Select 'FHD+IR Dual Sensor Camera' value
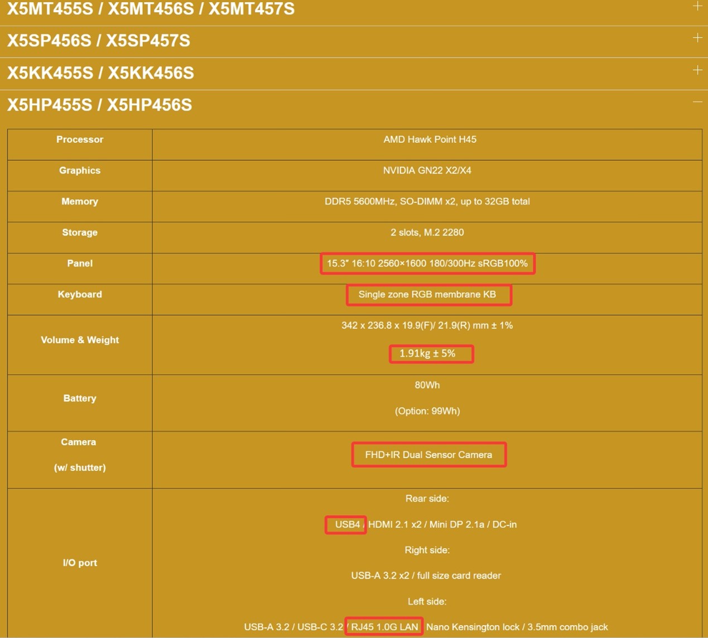This screenshot has height=638, width=708. (x=428, y=455)
